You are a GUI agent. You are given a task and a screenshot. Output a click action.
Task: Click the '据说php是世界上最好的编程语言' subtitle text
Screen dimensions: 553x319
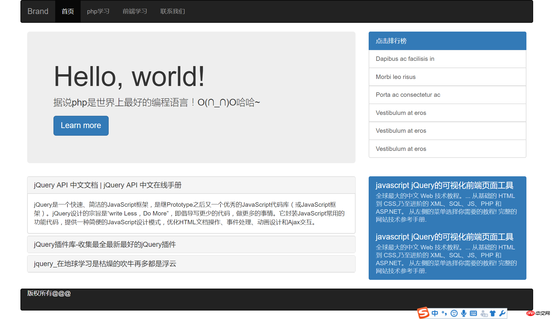(157, 103)
